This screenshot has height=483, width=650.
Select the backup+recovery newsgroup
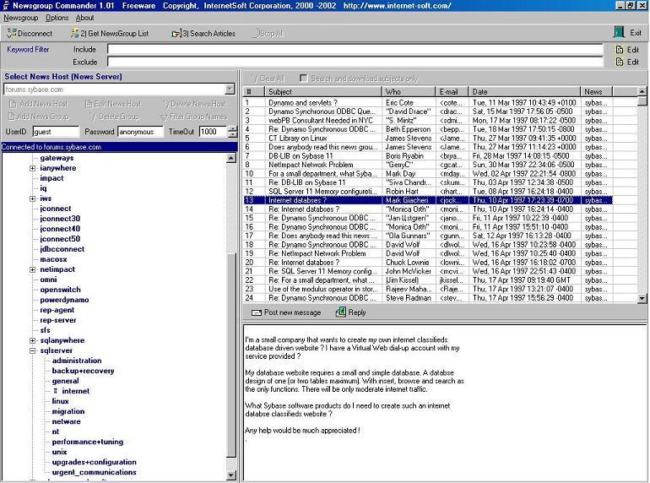click(x=83, y=371)
